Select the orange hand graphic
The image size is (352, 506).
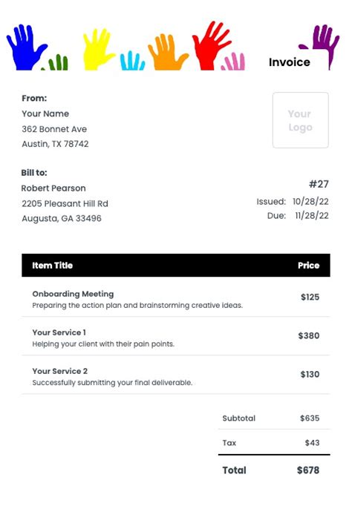click(167, 52)
